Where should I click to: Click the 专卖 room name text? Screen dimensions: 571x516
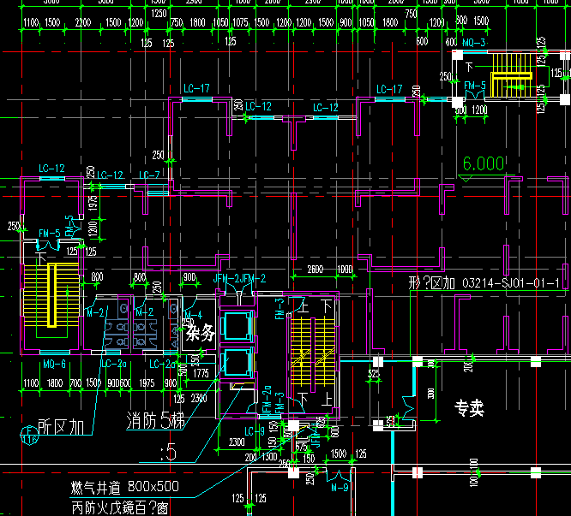(469, 409)
